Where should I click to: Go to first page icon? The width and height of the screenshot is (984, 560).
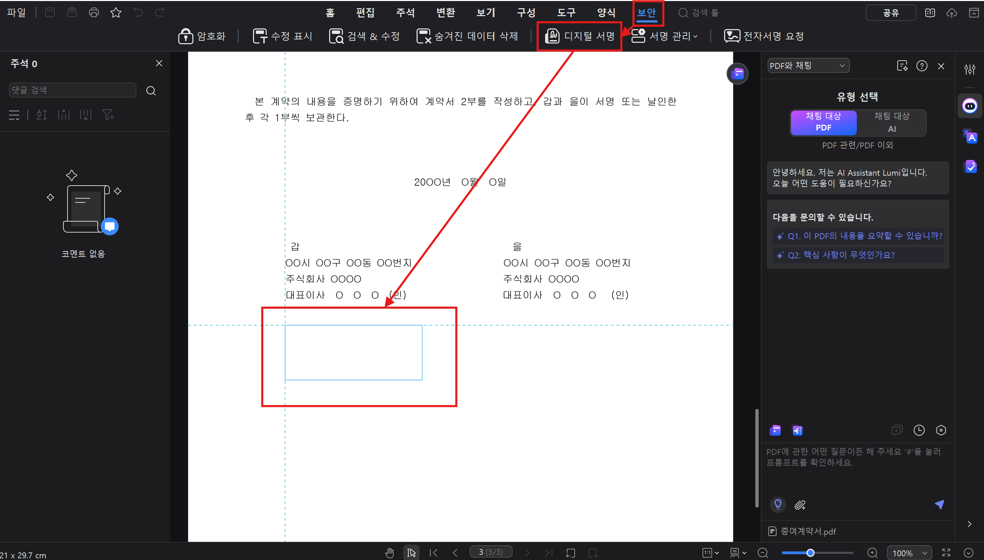[x=433, y=553]
